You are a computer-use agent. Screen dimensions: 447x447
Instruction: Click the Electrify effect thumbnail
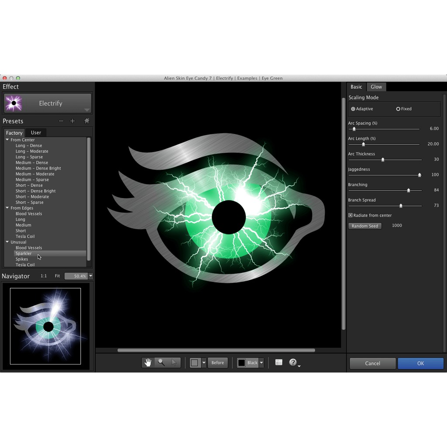click(x=14, y=103)
